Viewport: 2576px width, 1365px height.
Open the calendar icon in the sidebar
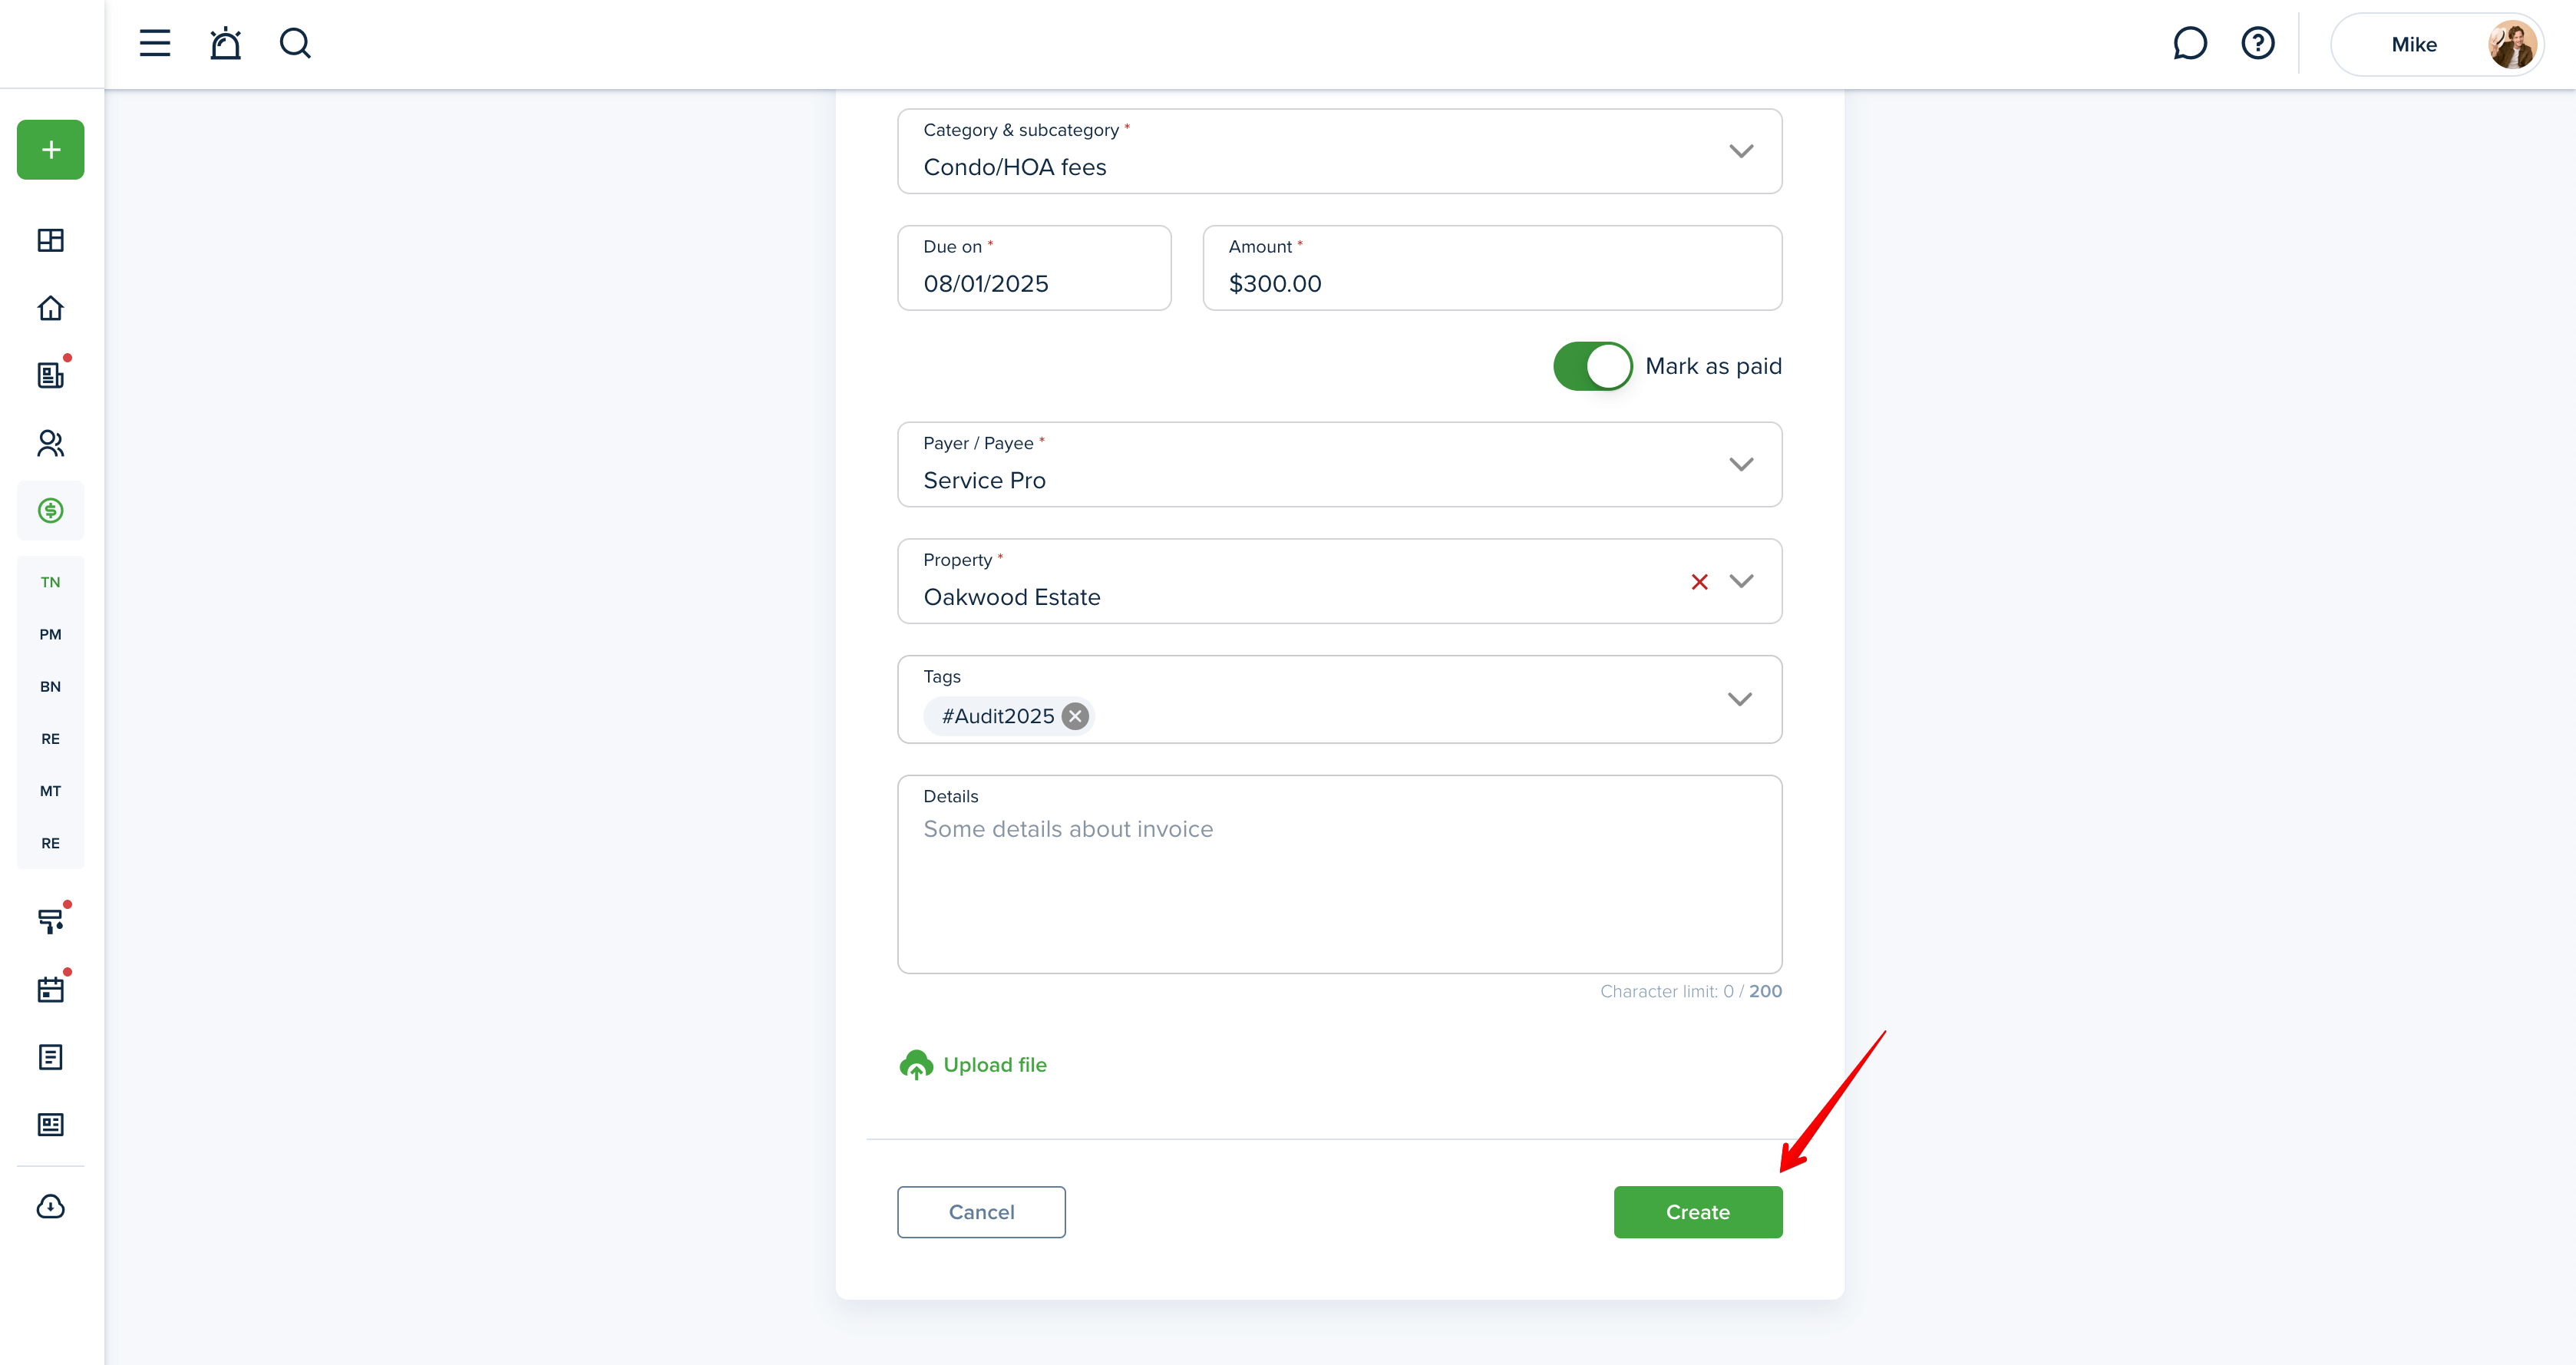pyautogui.click(x=51, y=989)
